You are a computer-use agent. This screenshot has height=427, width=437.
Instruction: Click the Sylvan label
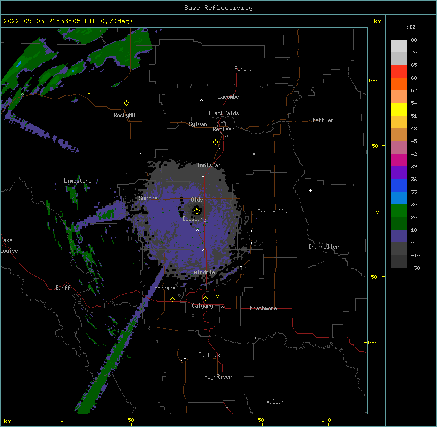coord(198,124)
